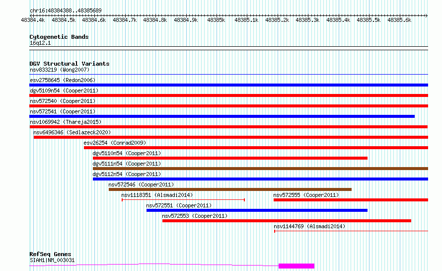
Task: Click the chr16:48384388..48385689 coordinates text
Action: click(66, 10)
